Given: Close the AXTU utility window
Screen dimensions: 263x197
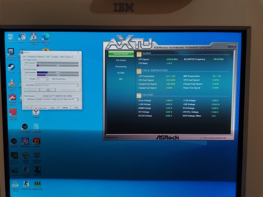Looking at the screenshot, I should (234, 46).
